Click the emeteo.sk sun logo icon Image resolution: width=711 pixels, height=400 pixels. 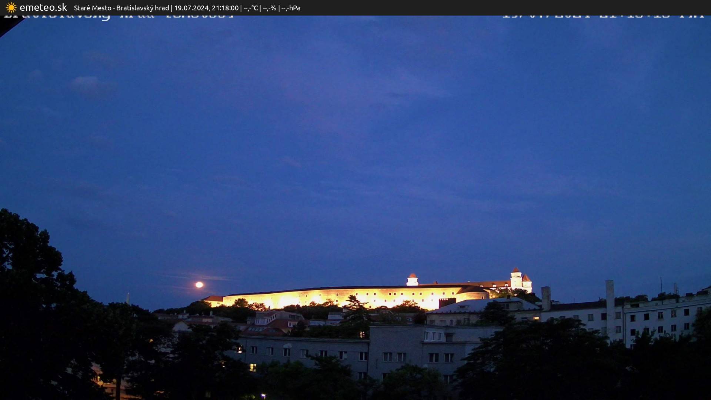click(x=11, y=7)
